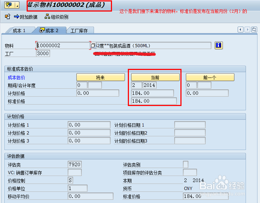Click the future 计划价格 0.00 field
Image resolution: width=260 pixels, height=203 pixels.
(98, 93)
